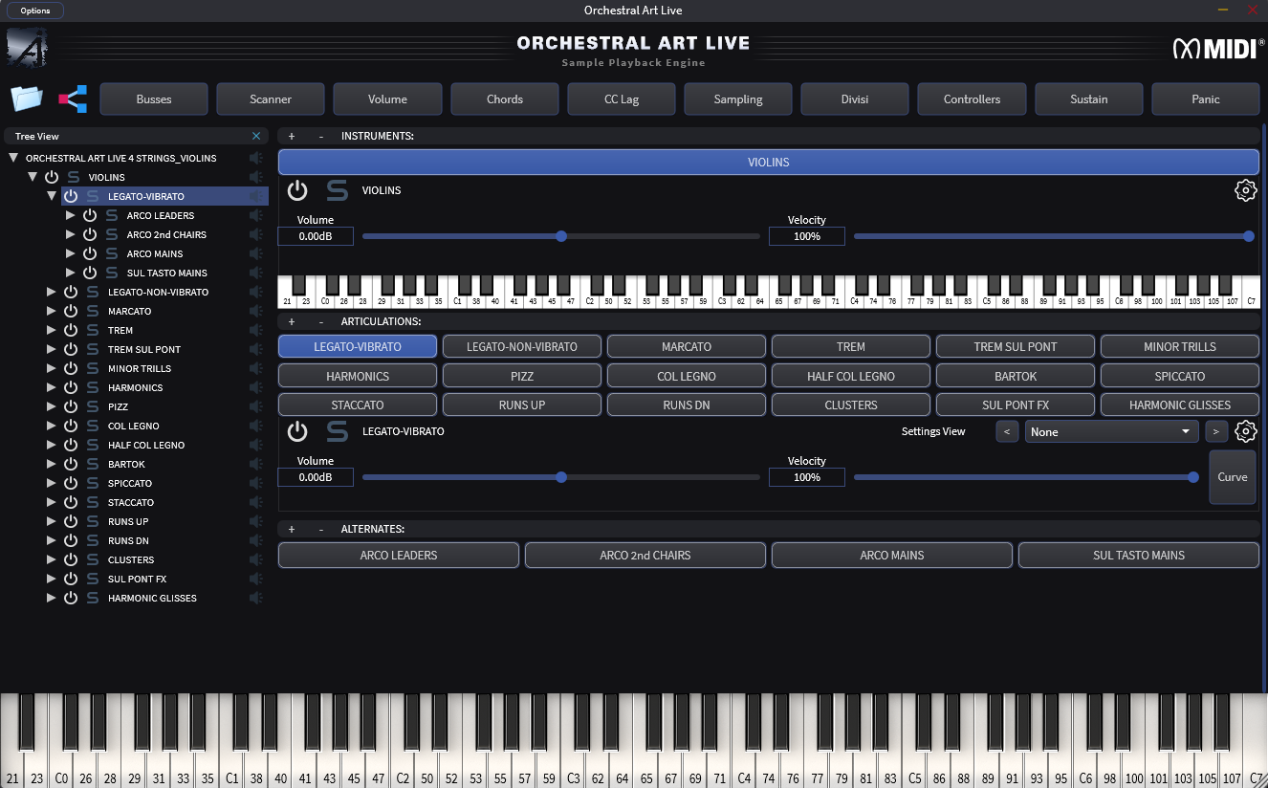The height and width of the screenshot is (788, 1268).
Task: Open the Options button in title bar
Action: [35, 11]
